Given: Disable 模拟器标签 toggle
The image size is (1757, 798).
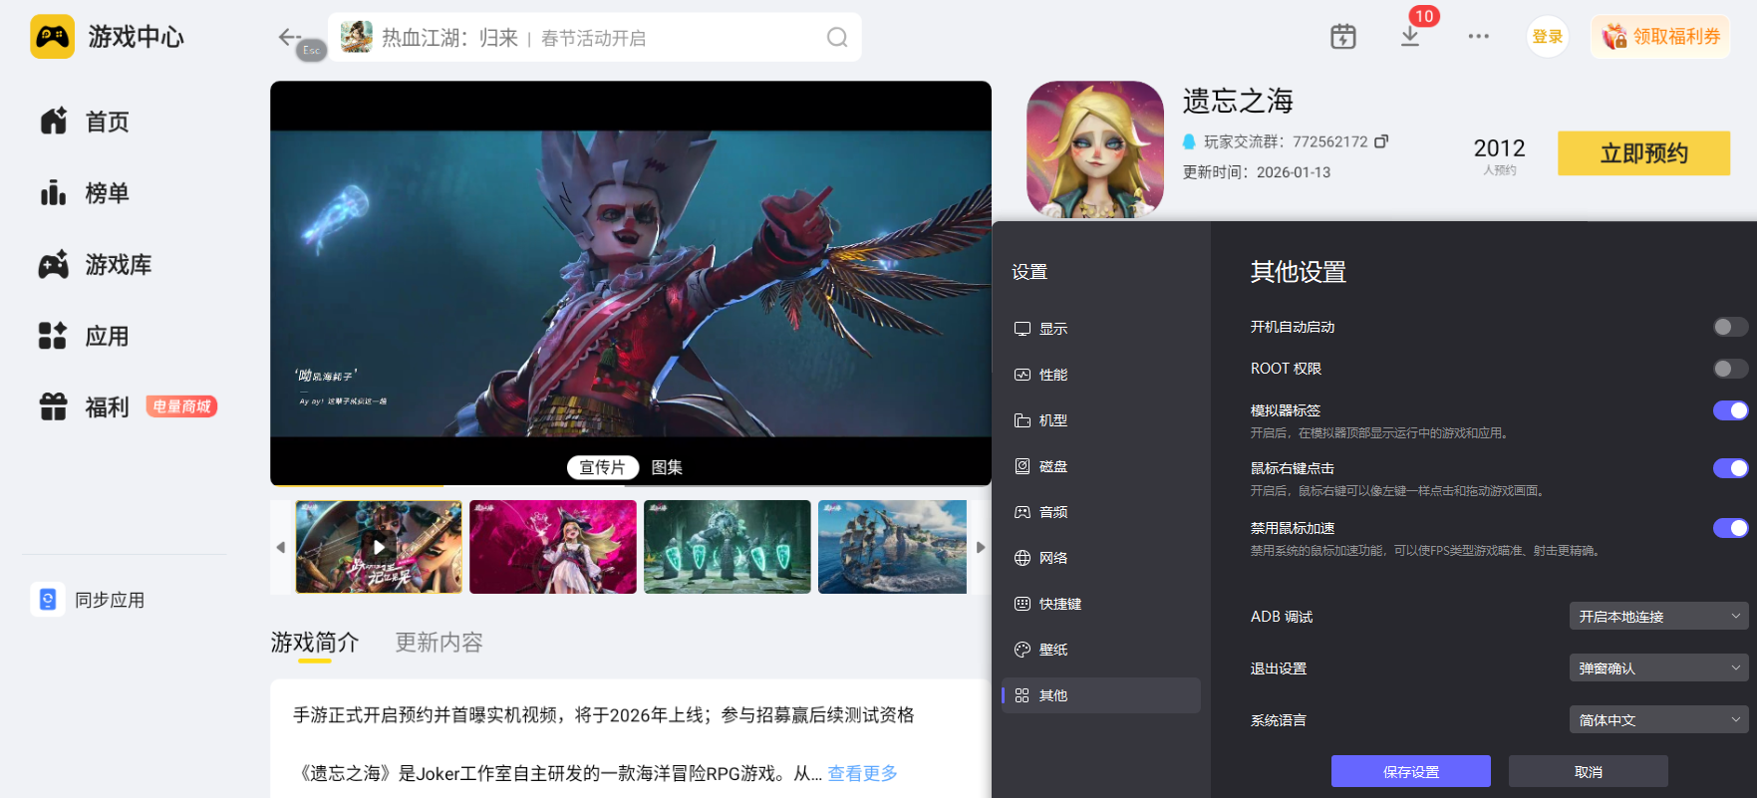Looking at the screenshot, I should coord(1730,410).
